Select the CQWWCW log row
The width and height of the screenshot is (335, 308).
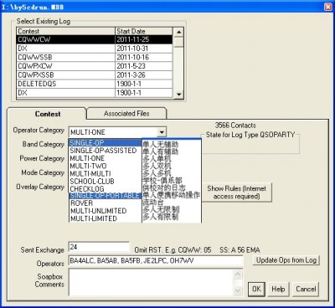95,39
